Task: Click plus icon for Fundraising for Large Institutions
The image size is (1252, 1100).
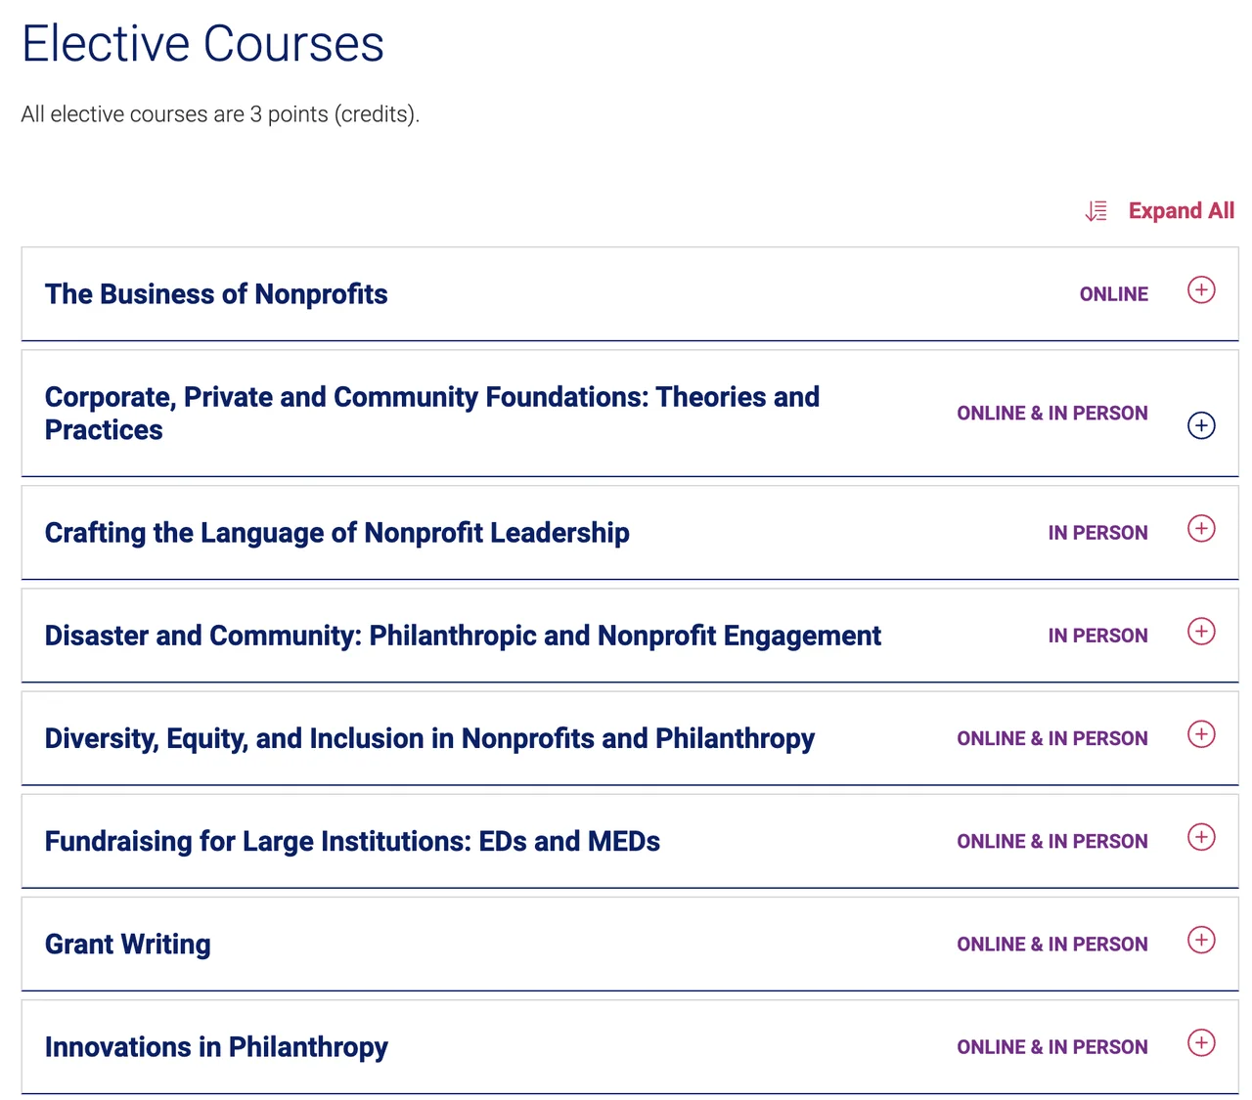Action: 1201,837
